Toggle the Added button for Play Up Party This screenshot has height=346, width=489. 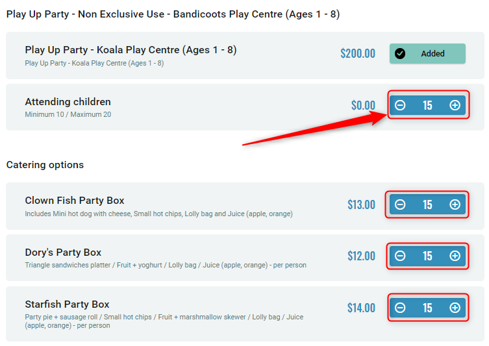(427, 54)
